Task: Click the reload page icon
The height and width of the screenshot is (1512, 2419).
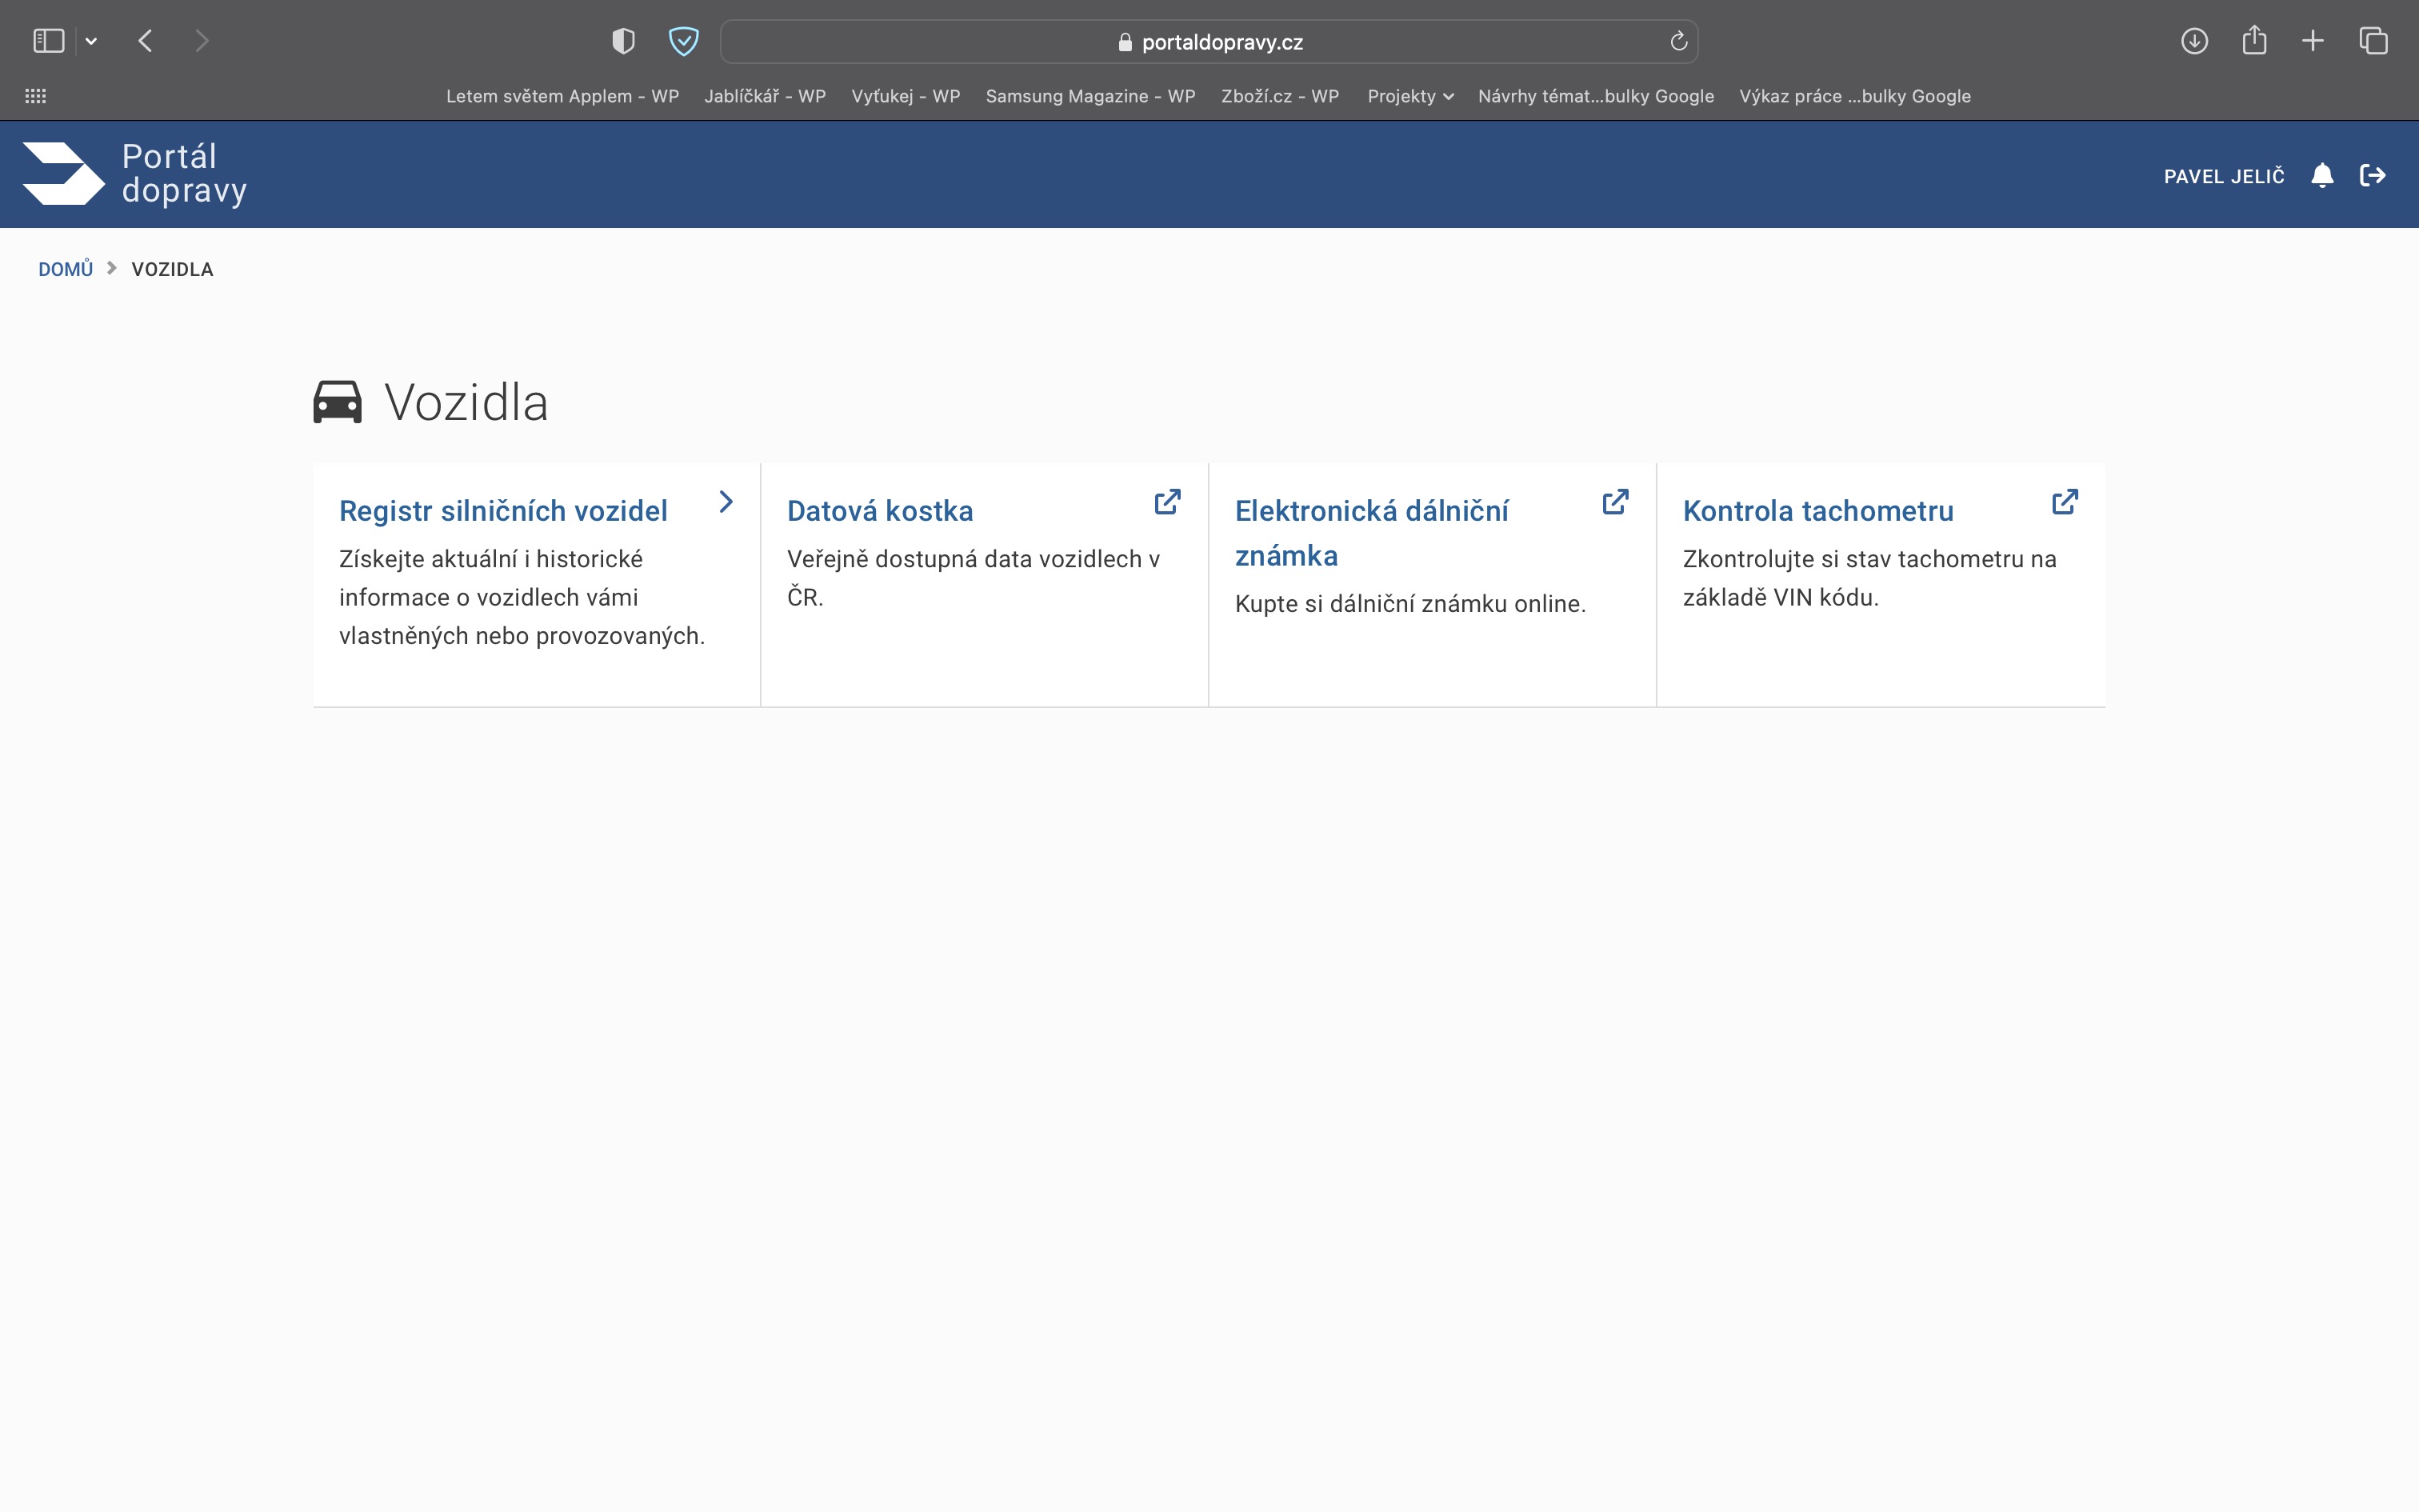Action: [x=1678, y=41]
